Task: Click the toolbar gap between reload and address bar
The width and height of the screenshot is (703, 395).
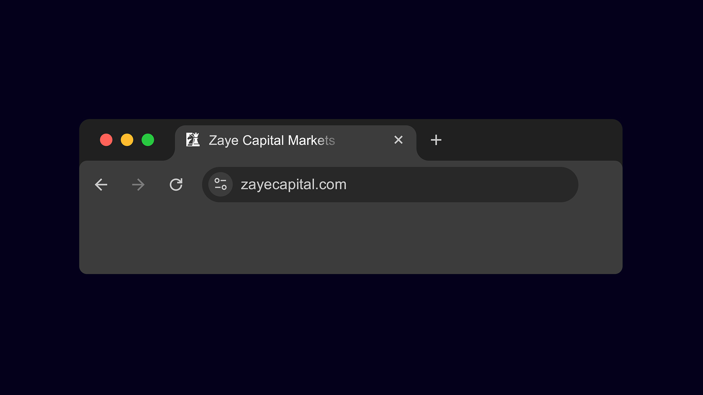Action: point(193,185)
